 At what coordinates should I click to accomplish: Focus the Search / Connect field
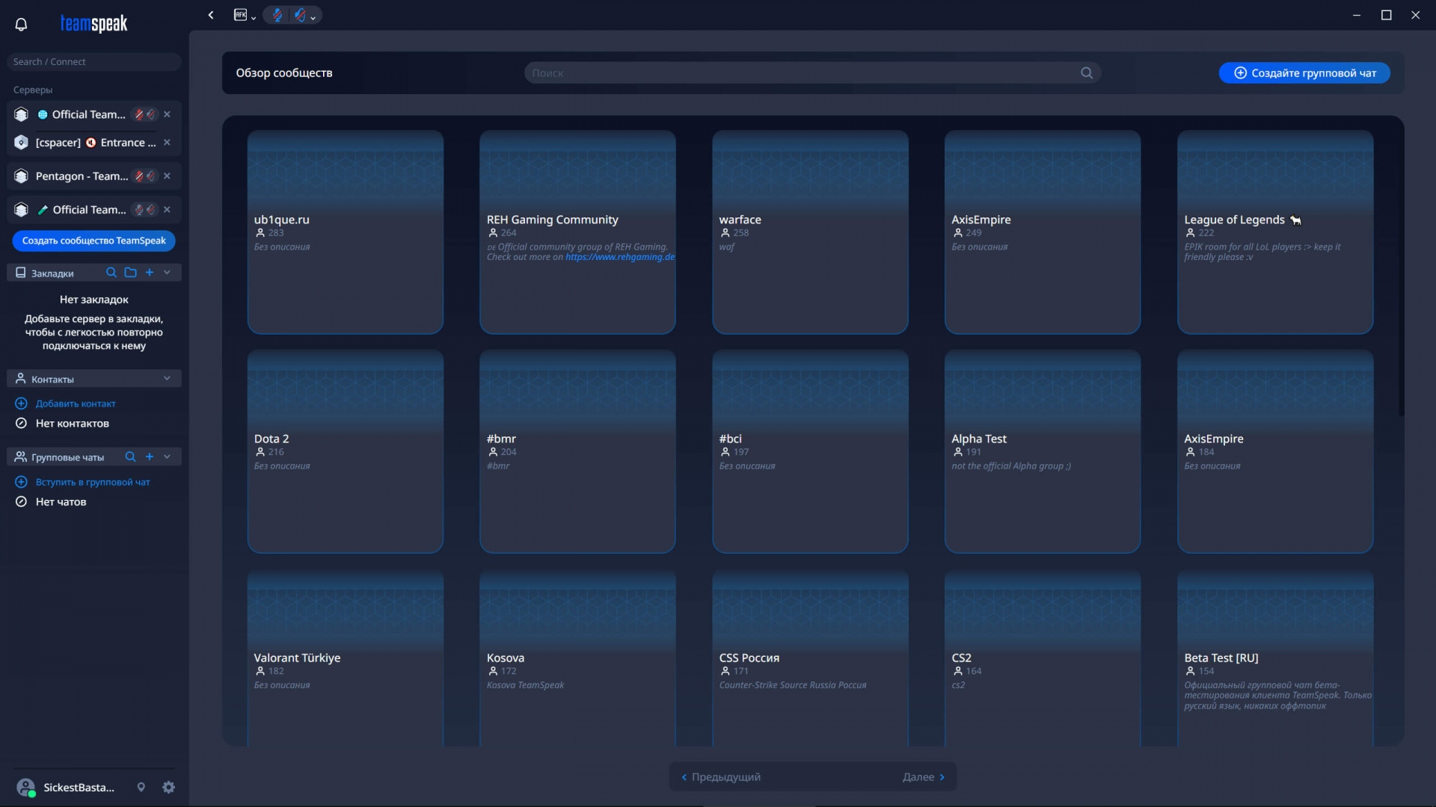point(94,61)
